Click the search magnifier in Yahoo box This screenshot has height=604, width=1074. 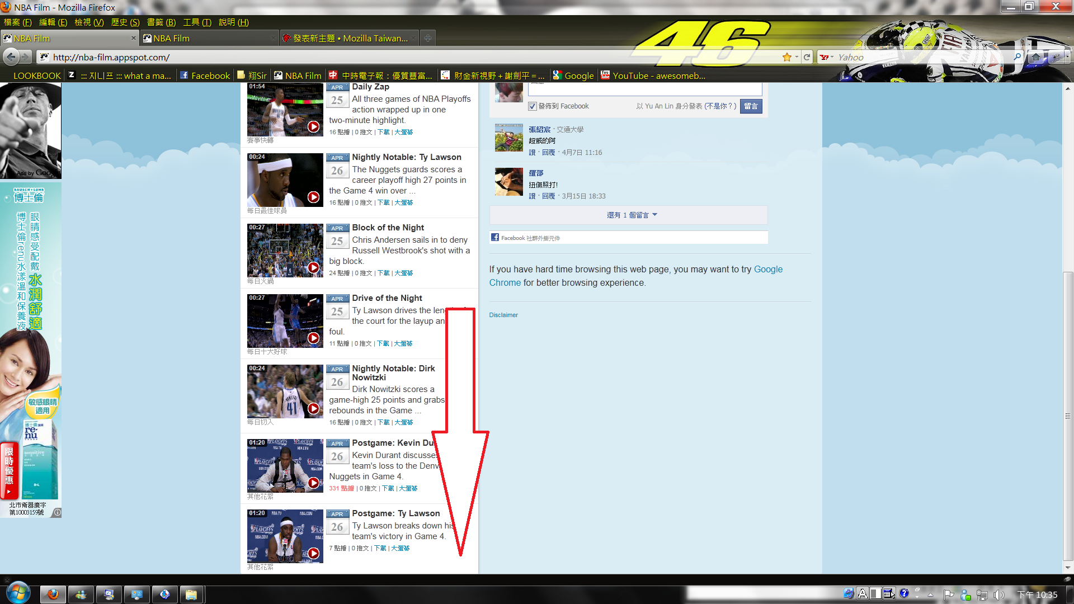1017,57
